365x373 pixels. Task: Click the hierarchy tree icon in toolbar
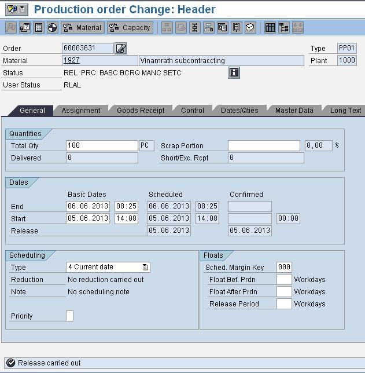tap(284, 27)
